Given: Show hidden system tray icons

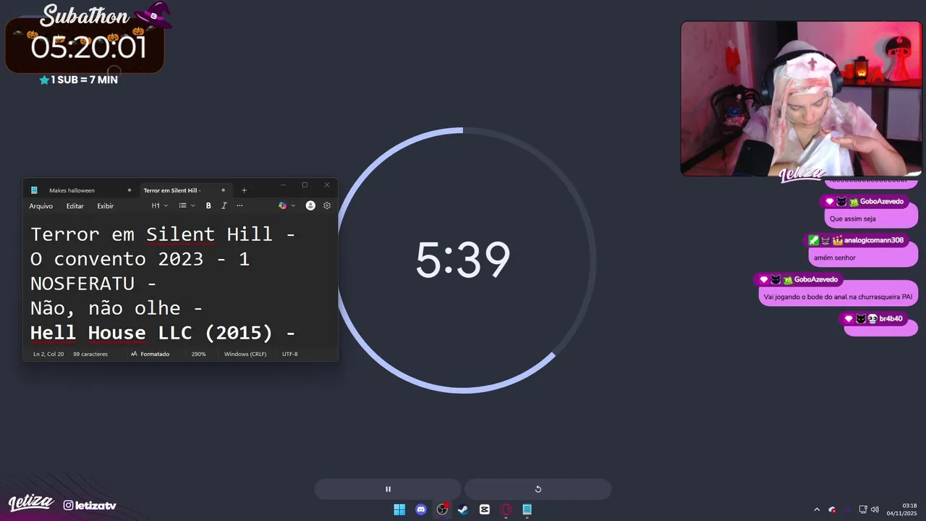Looking at the screenshot, I should click(817, 509).
